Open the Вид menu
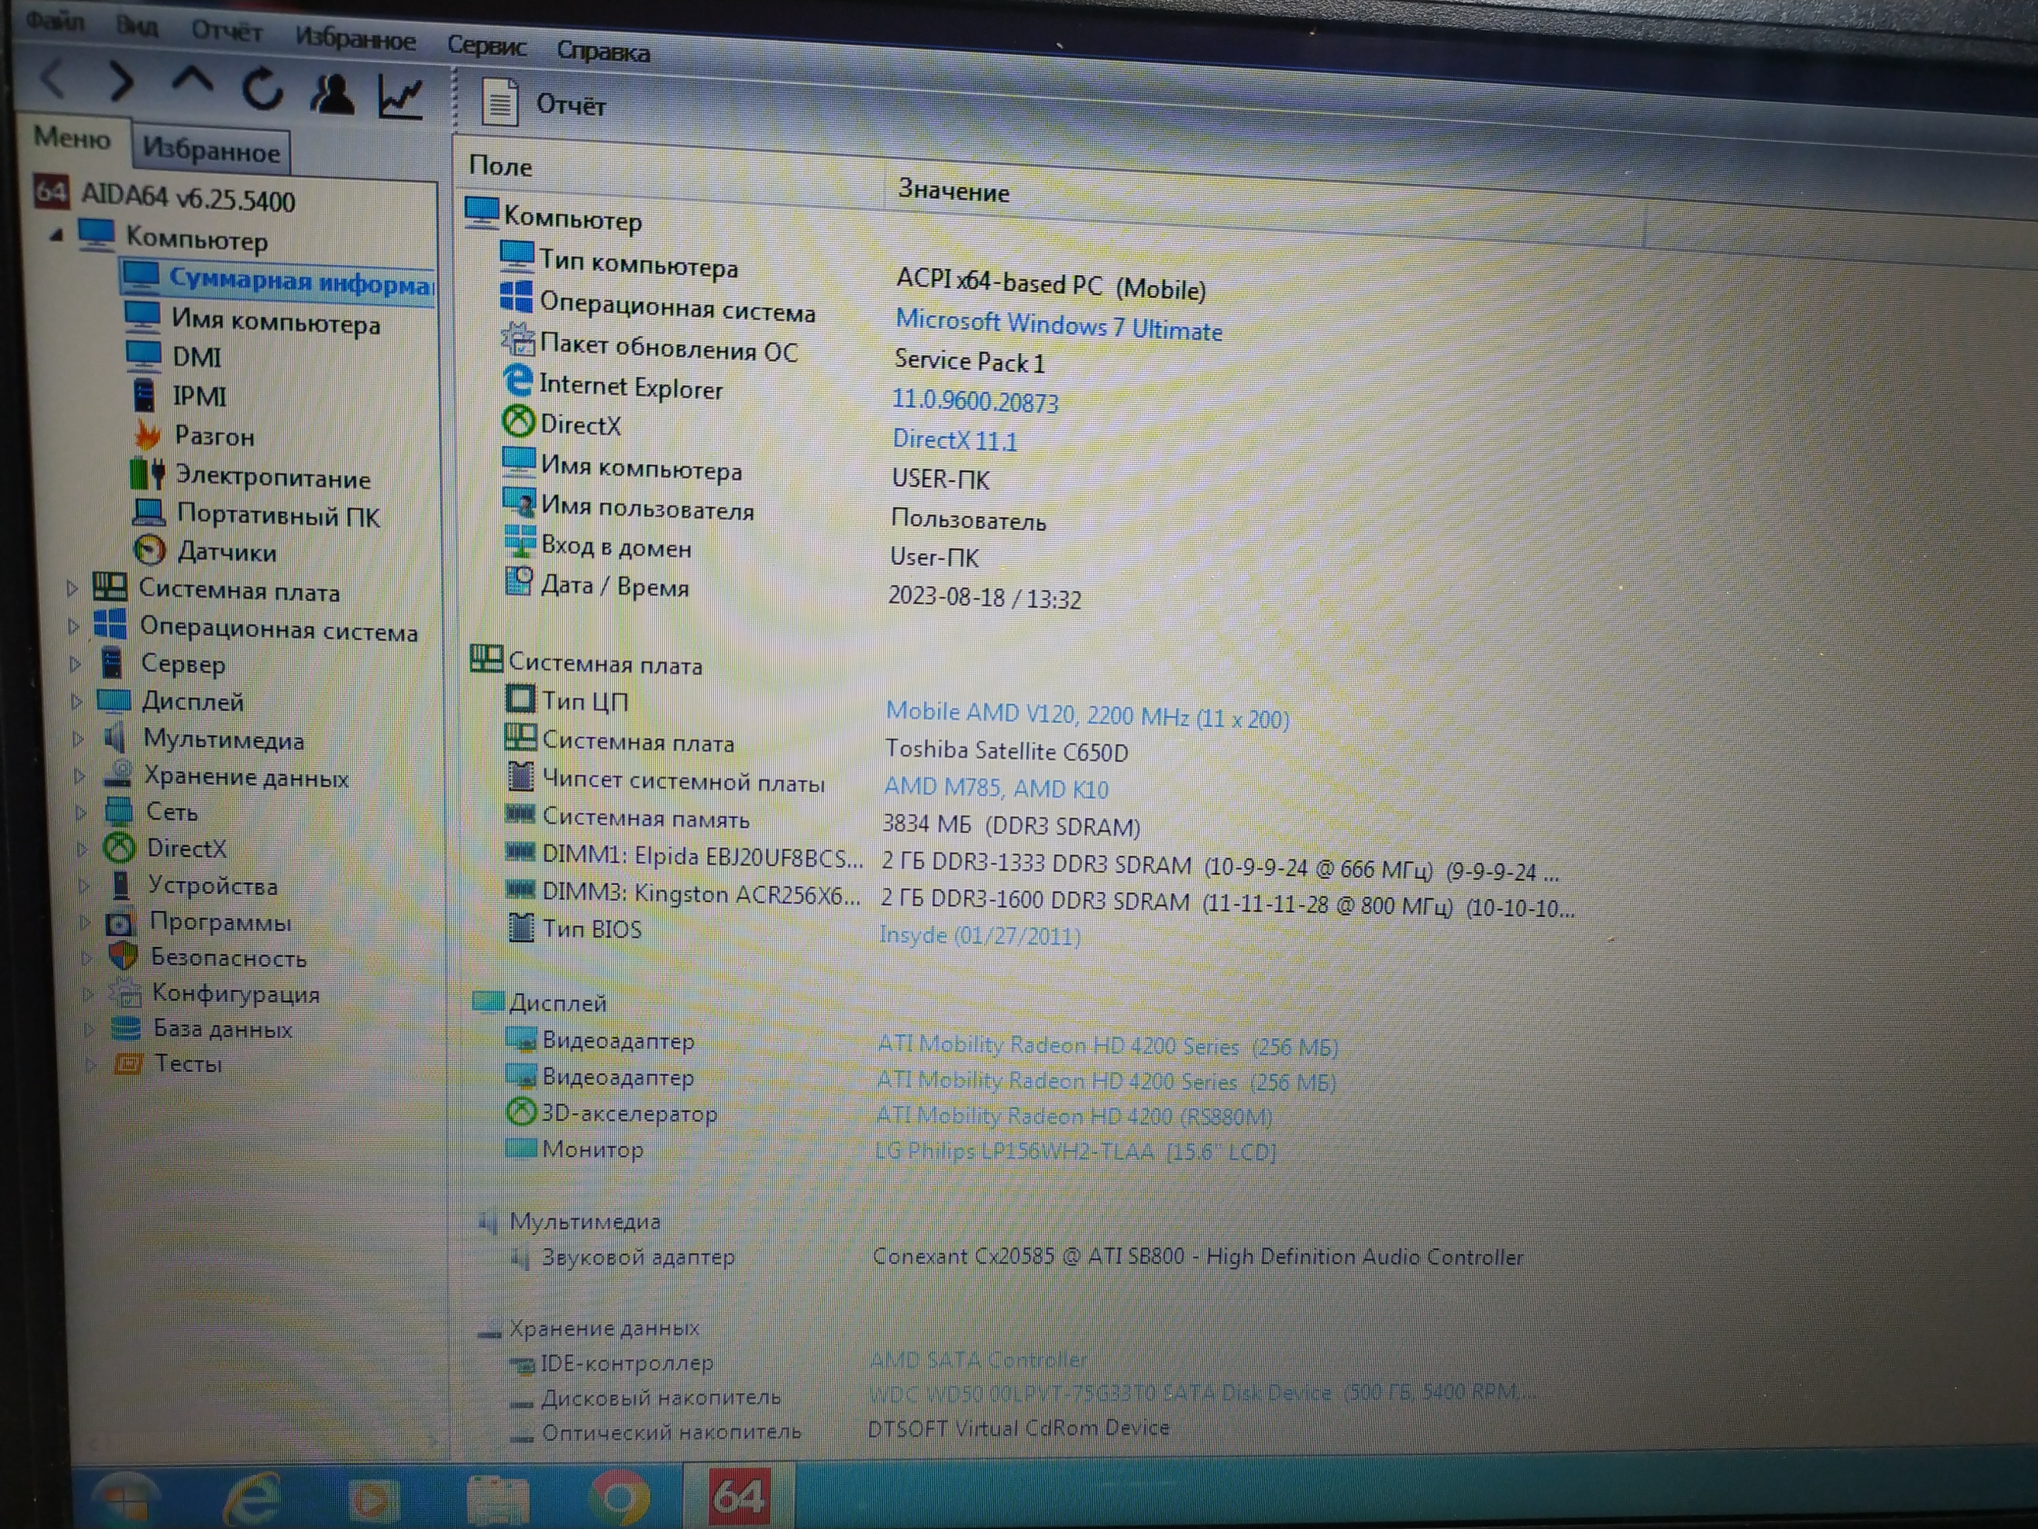Image resolution: width=2038 pixels, height=1529 pixels. click(136, 26)
